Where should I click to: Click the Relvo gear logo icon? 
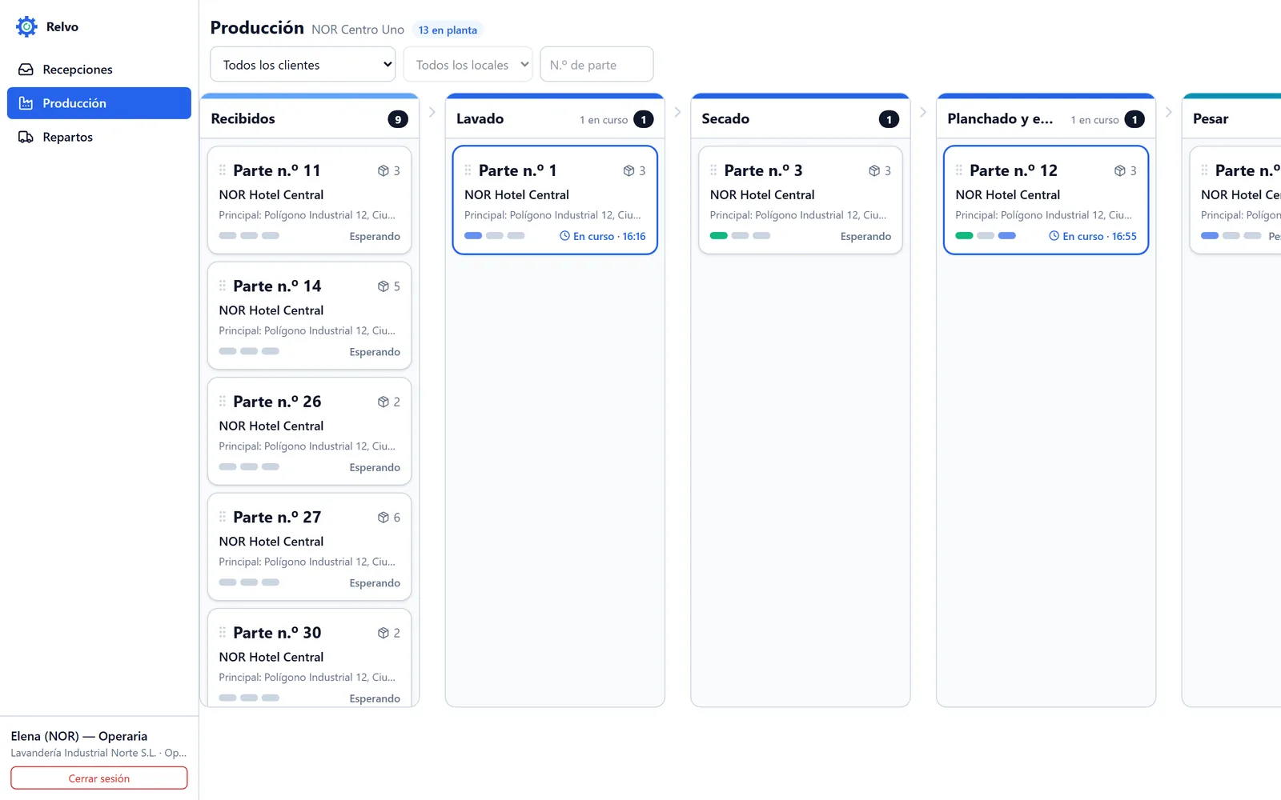[x=26, y=26]
